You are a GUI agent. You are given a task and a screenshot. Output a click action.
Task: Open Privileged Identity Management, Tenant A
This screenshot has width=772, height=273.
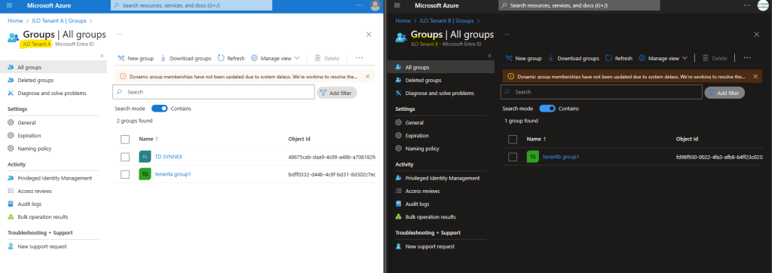54,178
